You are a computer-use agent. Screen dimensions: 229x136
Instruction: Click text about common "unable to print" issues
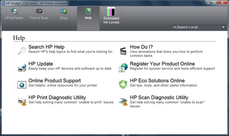pyautogui.click(x=71, y=102)
